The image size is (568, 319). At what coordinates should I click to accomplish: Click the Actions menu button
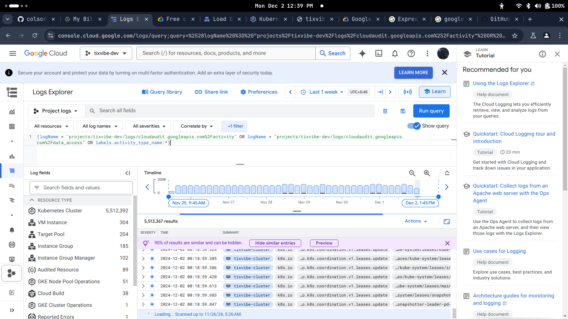coord(415,221)
